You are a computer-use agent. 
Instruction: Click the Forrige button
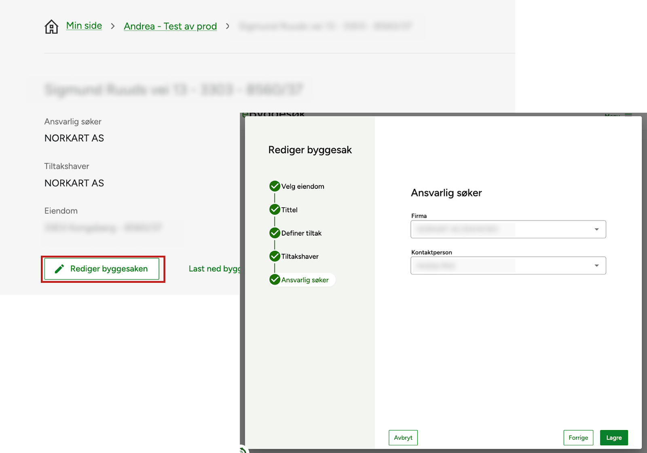(578, 438)
